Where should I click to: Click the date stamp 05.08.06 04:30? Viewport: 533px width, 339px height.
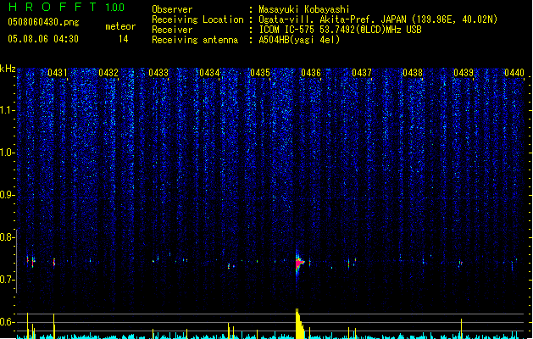(x=43, y=39)
